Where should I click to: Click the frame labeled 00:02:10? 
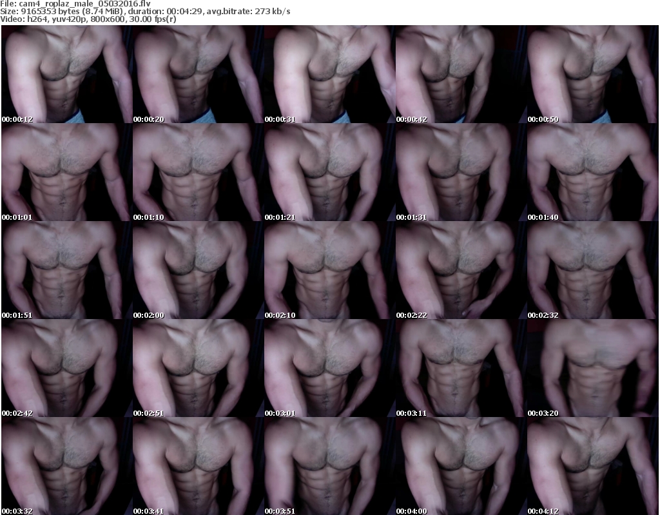click(x=329, y=270)
